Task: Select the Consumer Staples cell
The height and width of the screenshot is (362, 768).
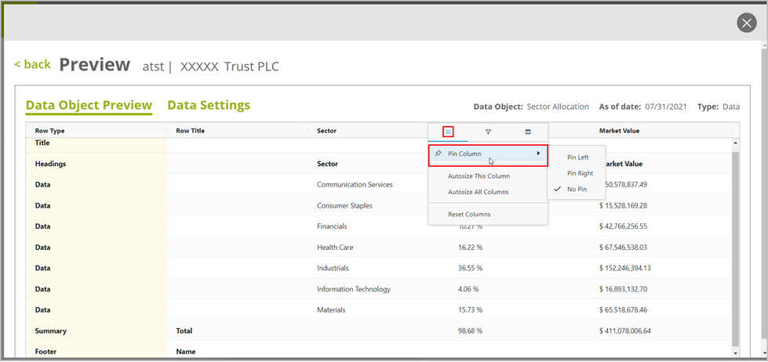Action: pyautogui.click(x=344, y=205)
